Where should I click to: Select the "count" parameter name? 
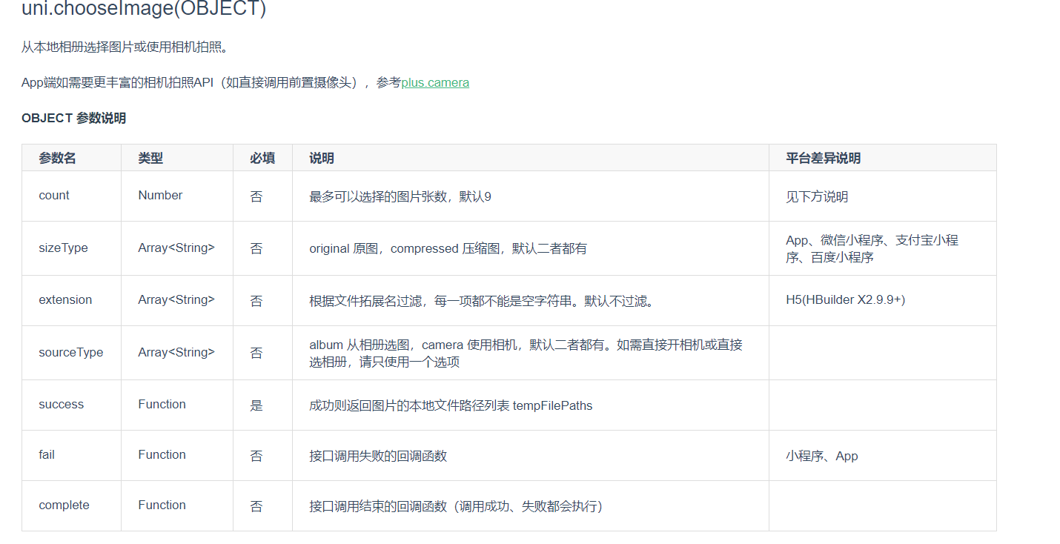[54, 196]
